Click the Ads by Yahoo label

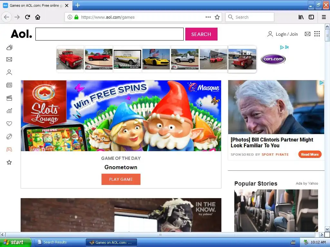pyautogui.click(x=307, y=183)
